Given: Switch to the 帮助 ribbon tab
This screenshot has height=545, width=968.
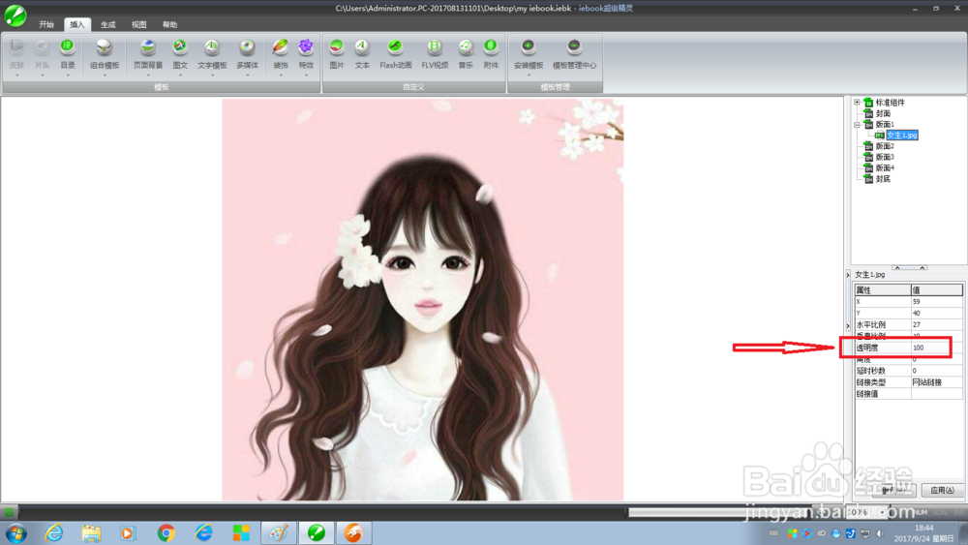Looking at the screenshot, I should click(x=169, y=25).
